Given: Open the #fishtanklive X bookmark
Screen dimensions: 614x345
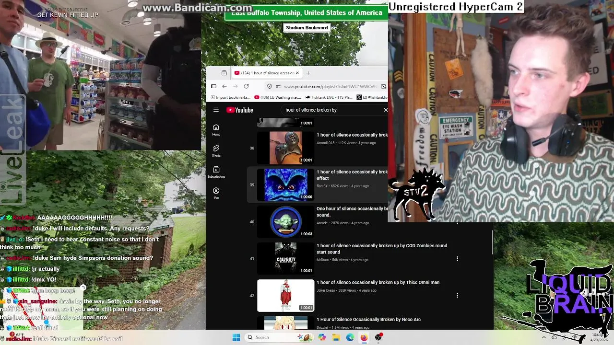Looking at the screenshot, I should pyautogui.click(x=372, y=97).
